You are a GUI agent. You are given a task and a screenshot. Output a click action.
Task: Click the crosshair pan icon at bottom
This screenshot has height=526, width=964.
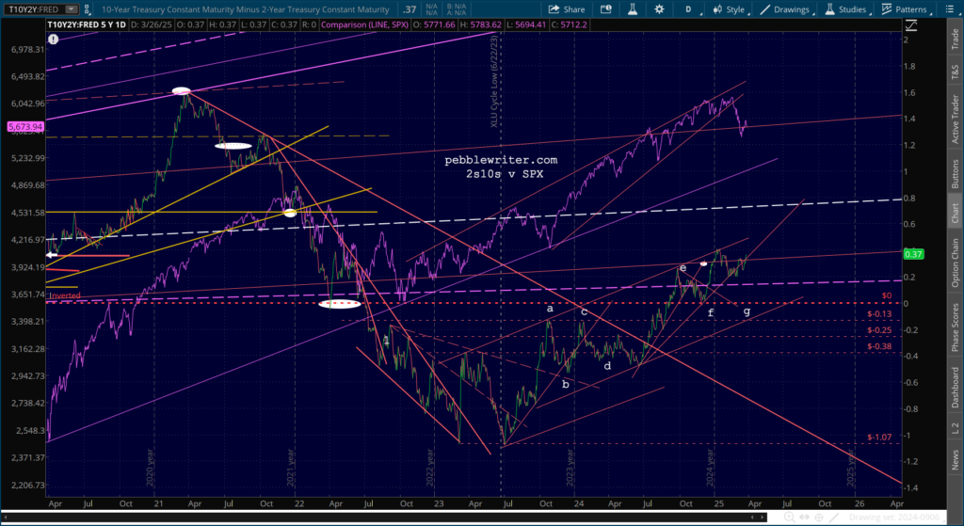tap(819, 518)
